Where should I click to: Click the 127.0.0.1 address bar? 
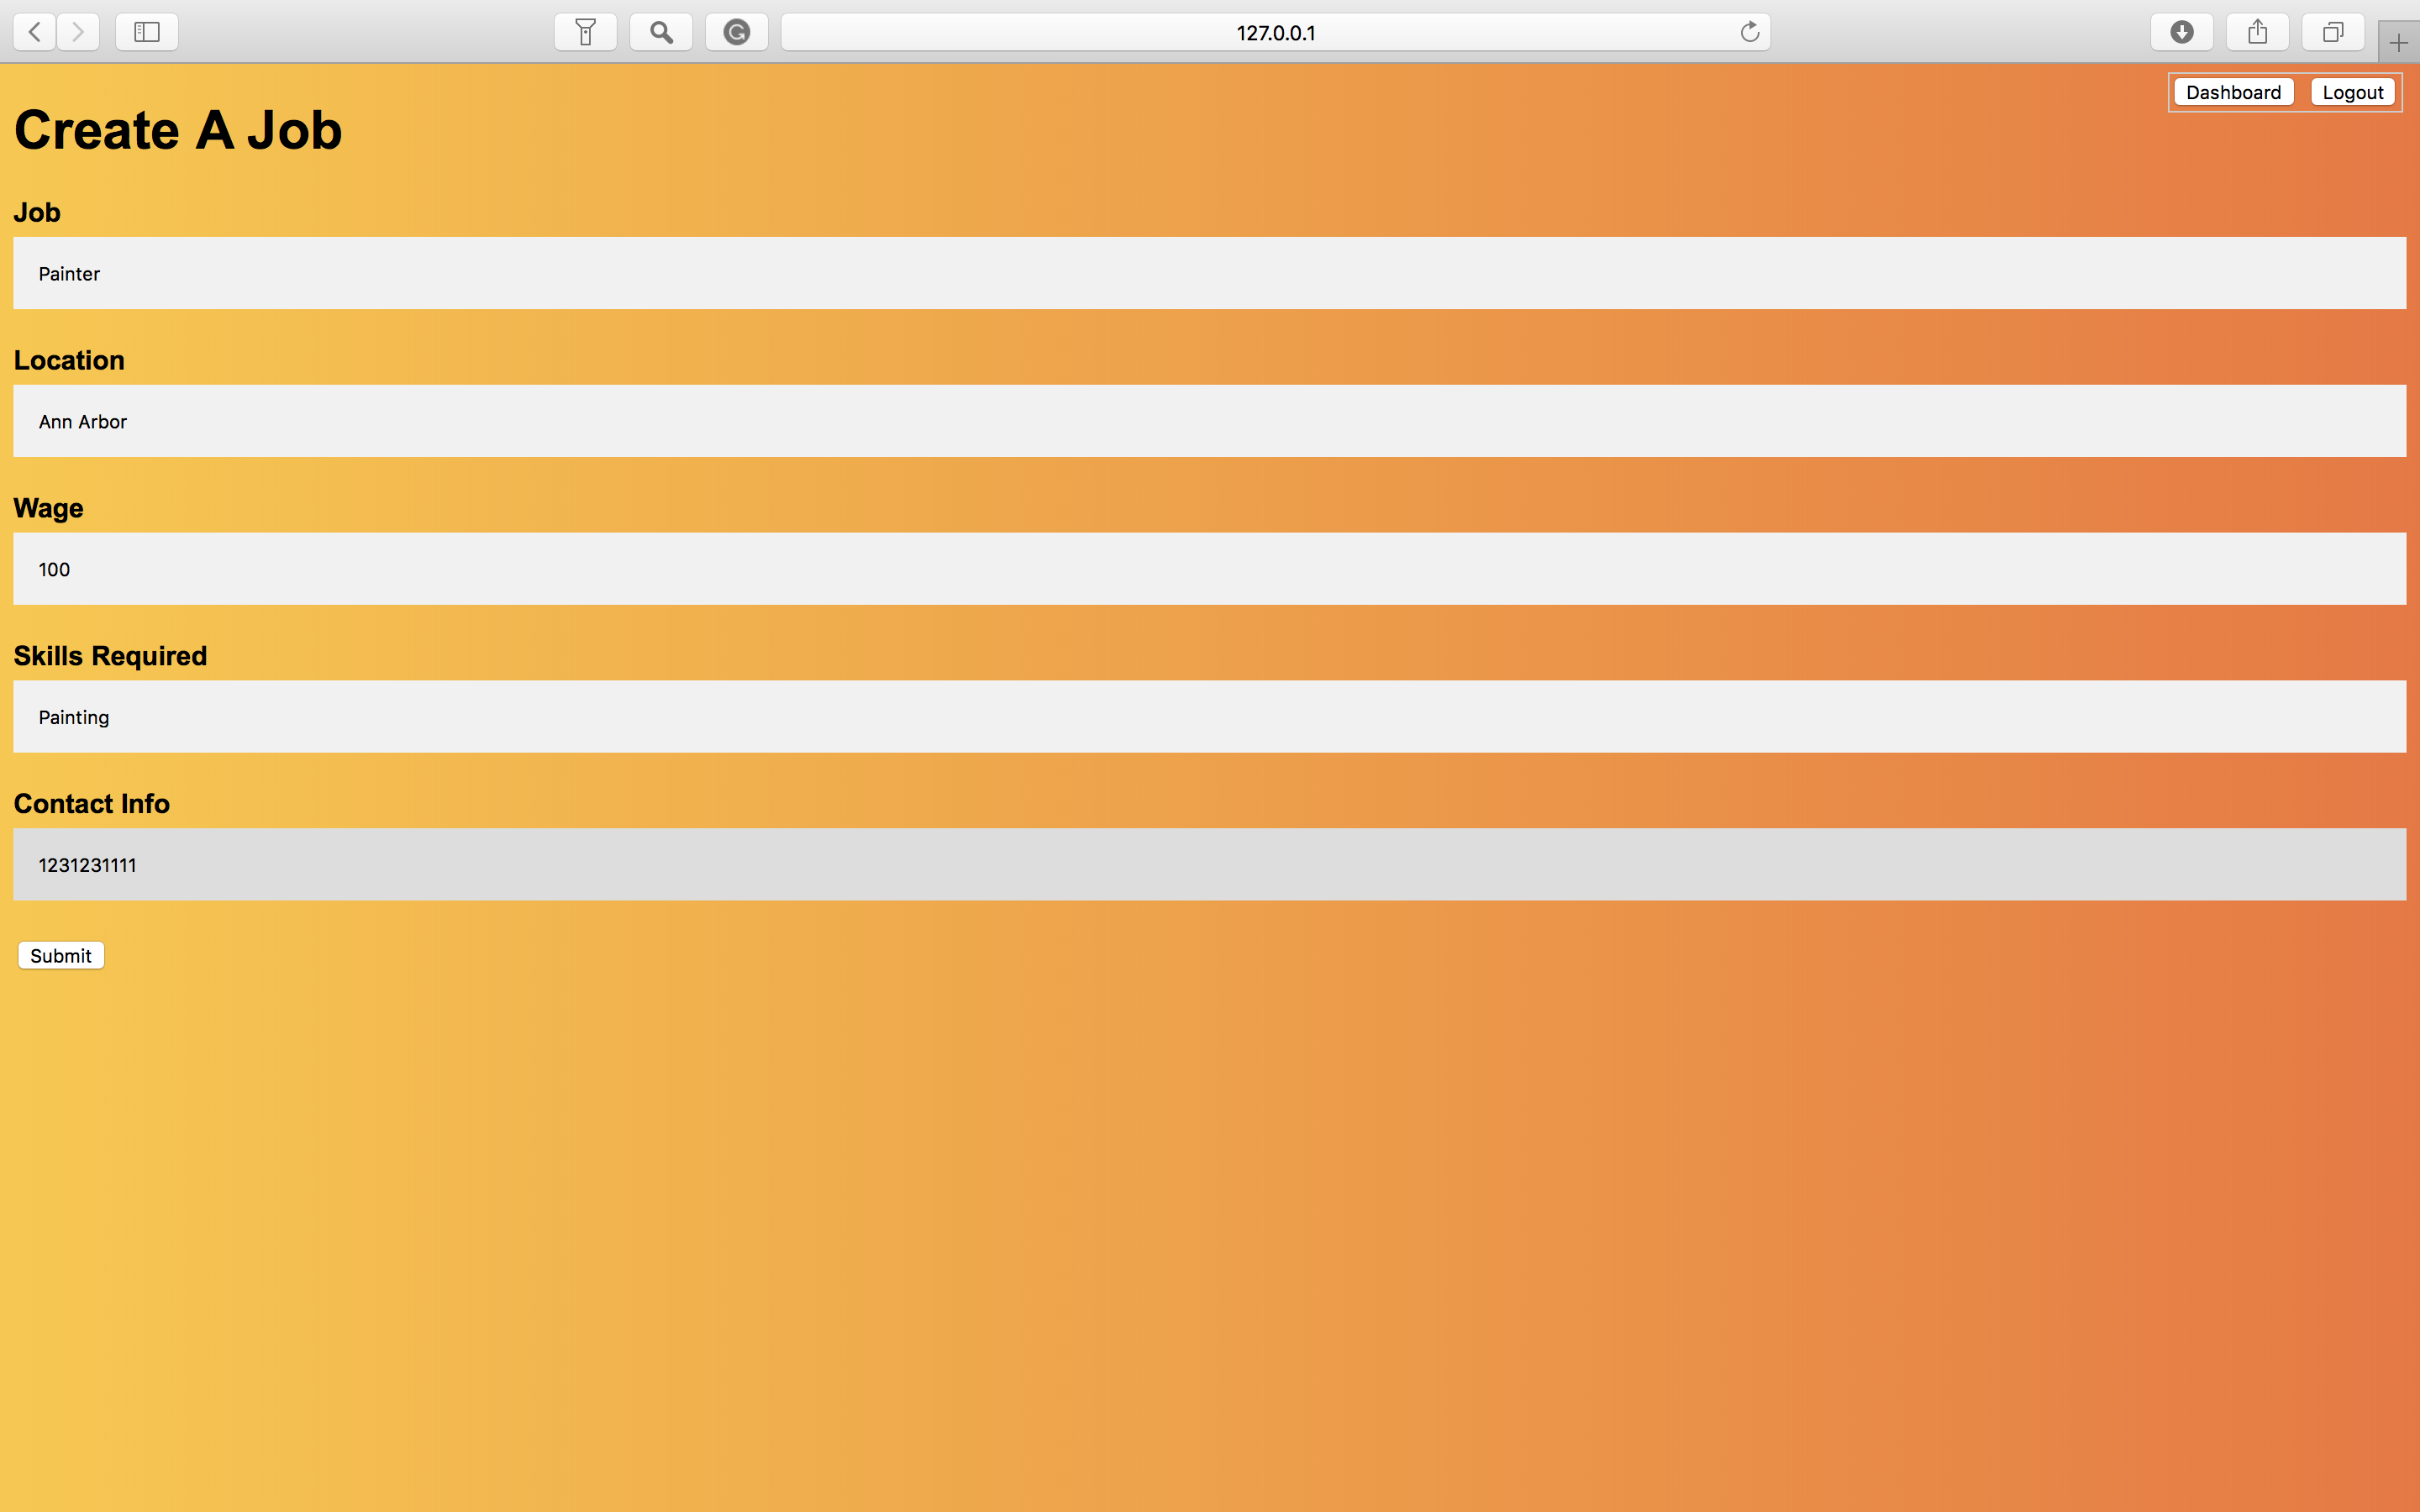click(x=1275, y=32)
